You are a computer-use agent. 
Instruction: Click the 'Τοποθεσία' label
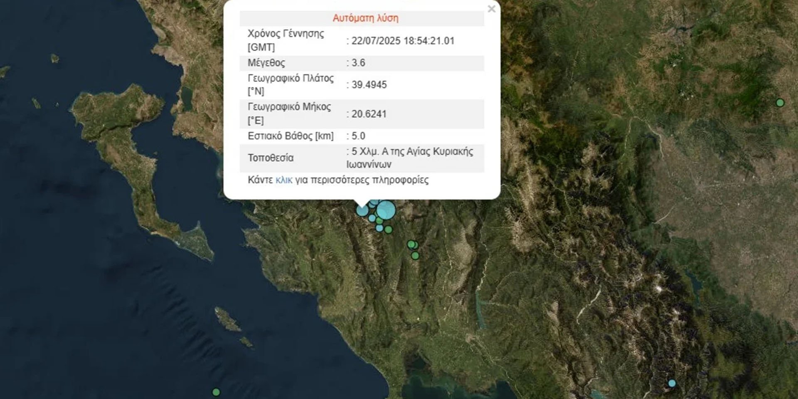271,158
